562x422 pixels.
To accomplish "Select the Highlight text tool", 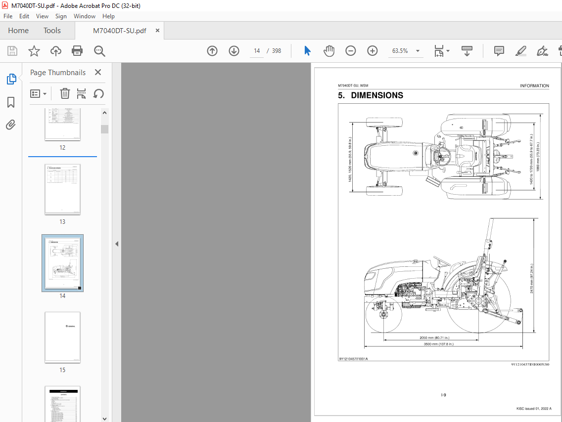I will click(520, 51).
